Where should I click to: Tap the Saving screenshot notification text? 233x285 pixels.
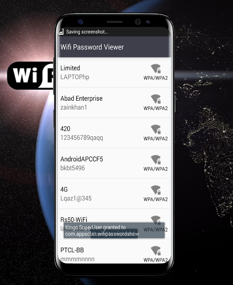[87, 32]
